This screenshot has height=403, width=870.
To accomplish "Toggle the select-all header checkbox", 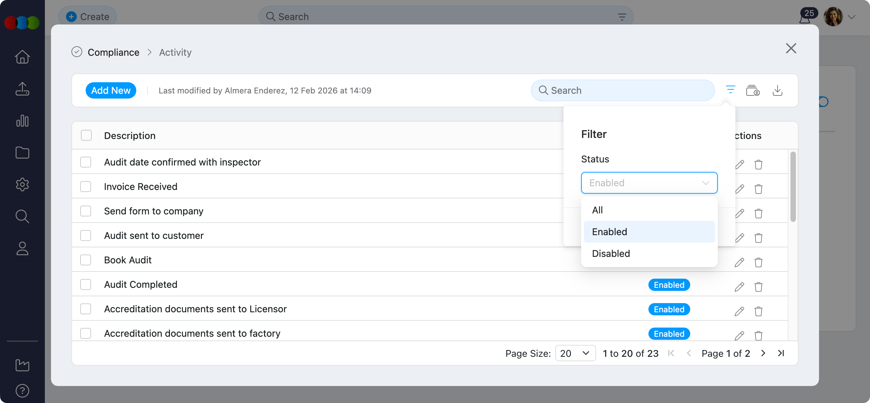I will (x=86, y=135).
